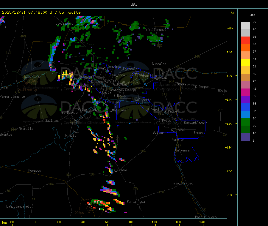
Task: Click the El_Desvio label
Action: pos(69,113)
